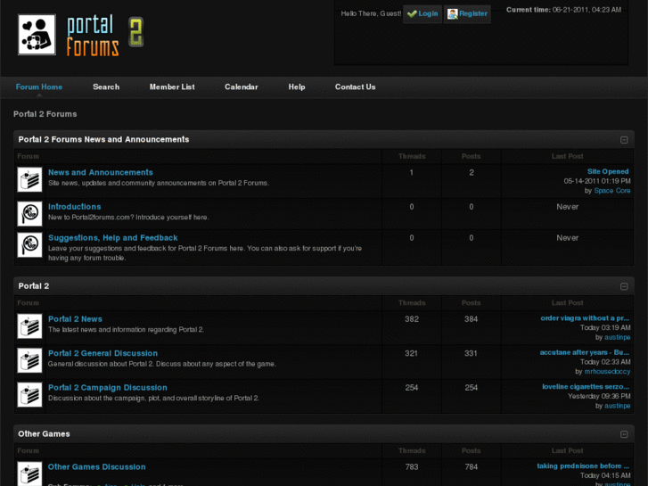This screenshot has width=648, height=486.
Task: Collapse the Portal 2 category section
Action: (x=624, y=286)
